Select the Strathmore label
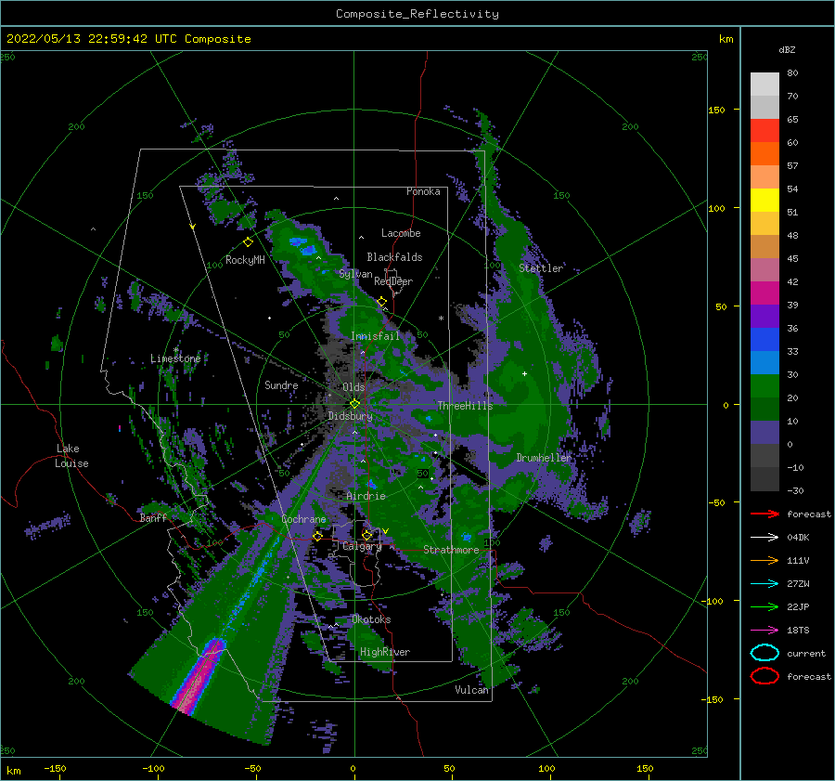 (451, 550)
